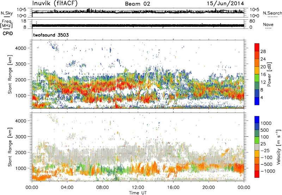Pick the red bottom segment of the velocity colorbar
Screen dimensions: 282x195
(257, 174)
